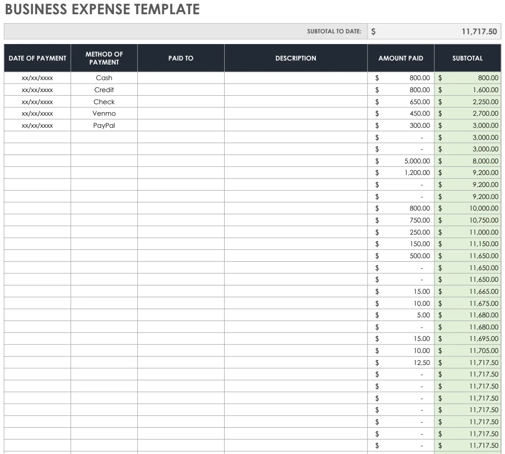Click the 150.00 amount paid cell
This screenshot has width=505, height=454.
(400, 244)
